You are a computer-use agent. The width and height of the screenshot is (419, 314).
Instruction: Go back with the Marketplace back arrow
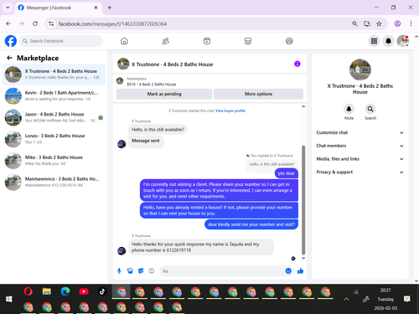tap(9, 58)
